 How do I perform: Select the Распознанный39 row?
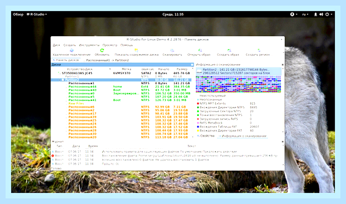[121, 117]
